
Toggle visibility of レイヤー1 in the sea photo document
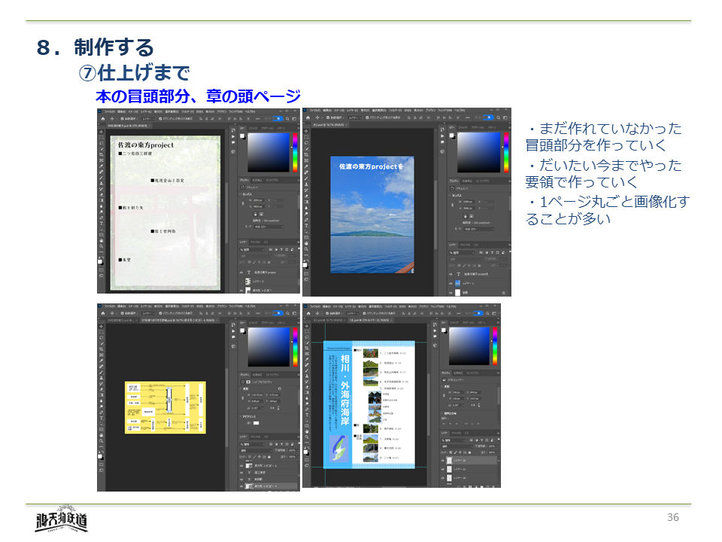pyautogui.click(x=450, y=282)
